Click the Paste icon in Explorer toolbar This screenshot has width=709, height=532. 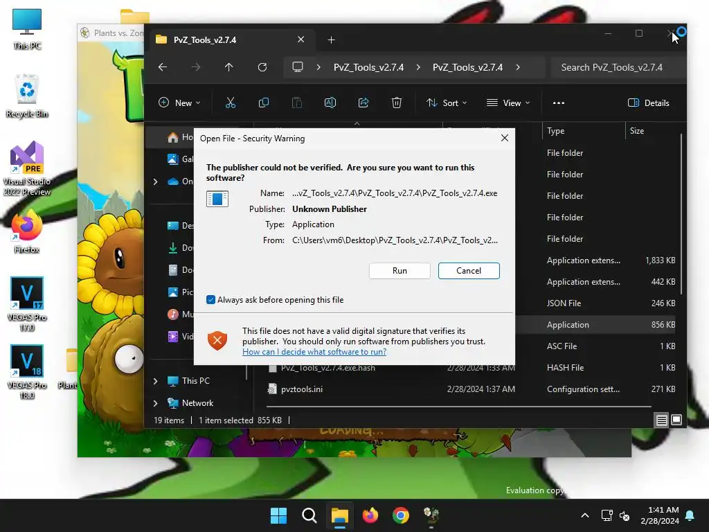pos(296,103)
